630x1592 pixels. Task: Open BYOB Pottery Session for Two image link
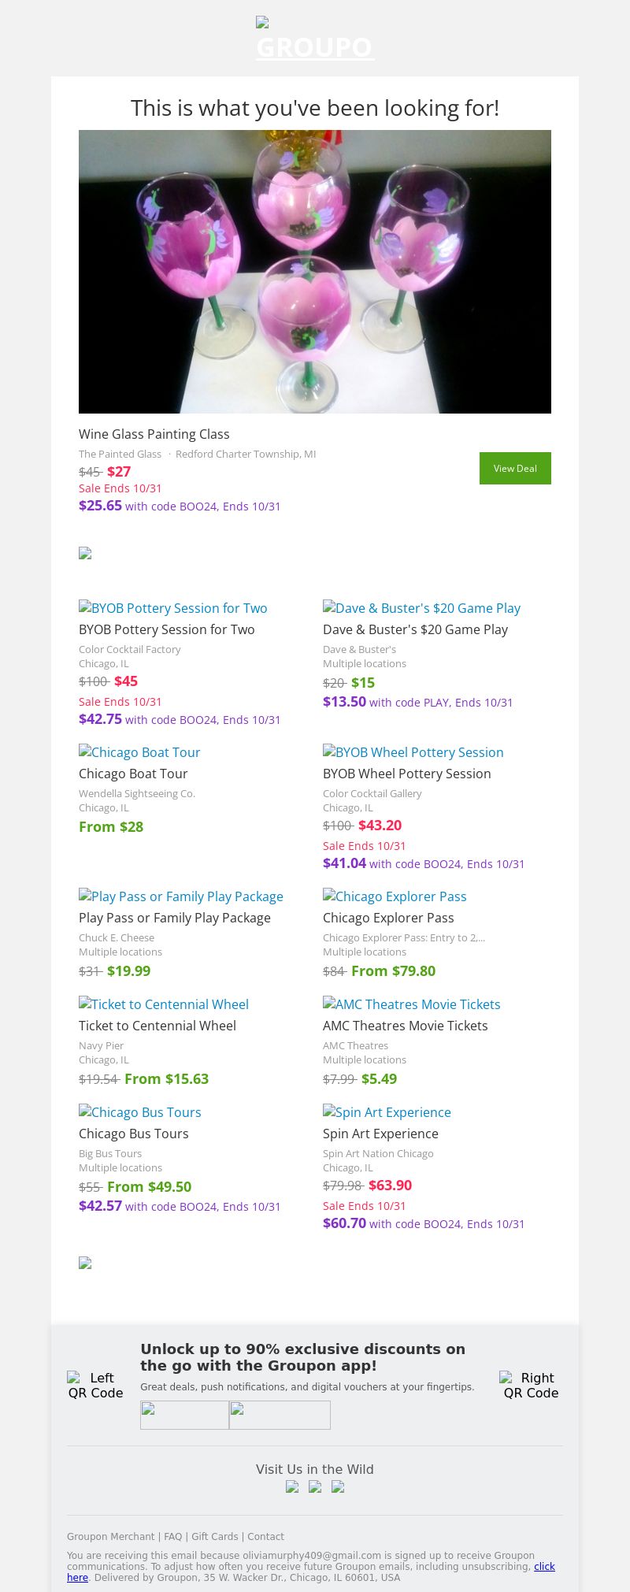point(173,608)
